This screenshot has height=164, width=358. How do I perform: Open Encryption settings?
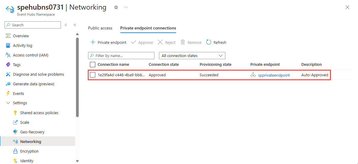tap(29, 151)
